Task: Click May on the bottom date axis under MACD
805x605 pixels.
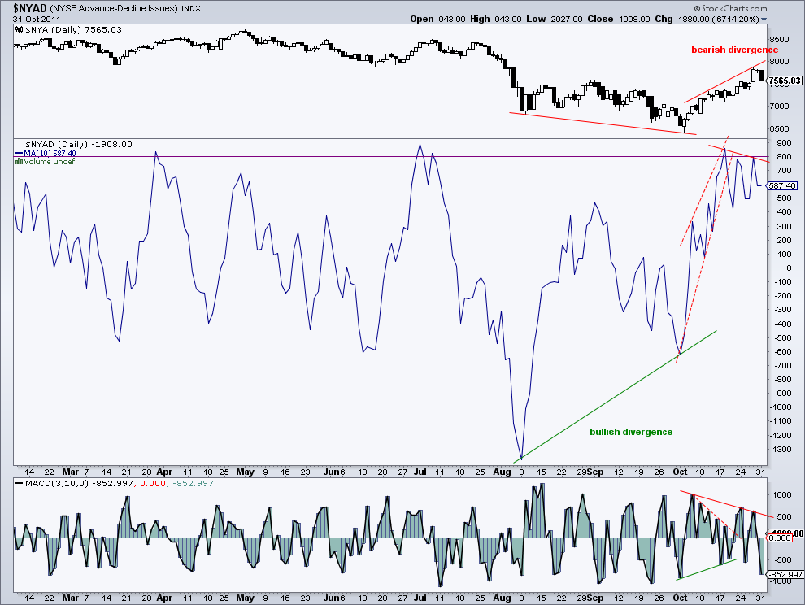Action: (245, 598)
